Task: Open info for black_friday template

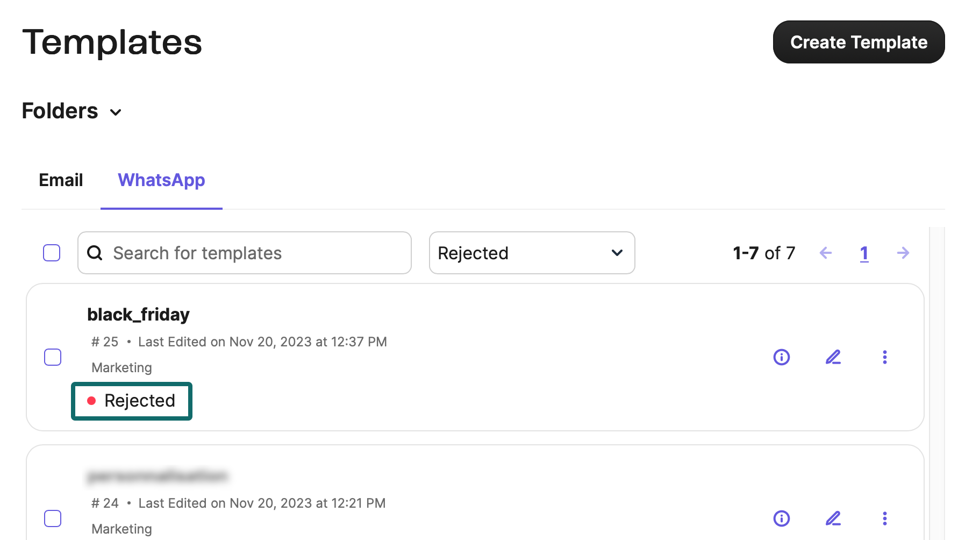Action: pyautogui.click(x=781, y=357)
